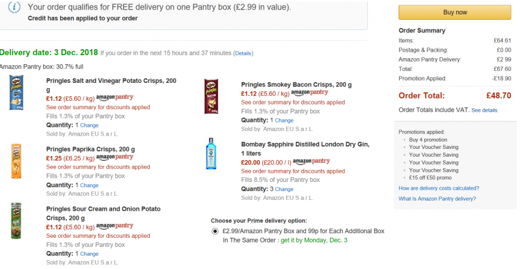Change quantity of Bombay Sapphire gin
Screen dimensions: 520x269
pos(284,190)
